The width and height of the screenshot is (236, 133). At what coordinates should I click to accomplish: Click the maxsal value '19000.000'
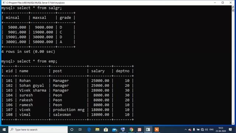click(43, 32)
